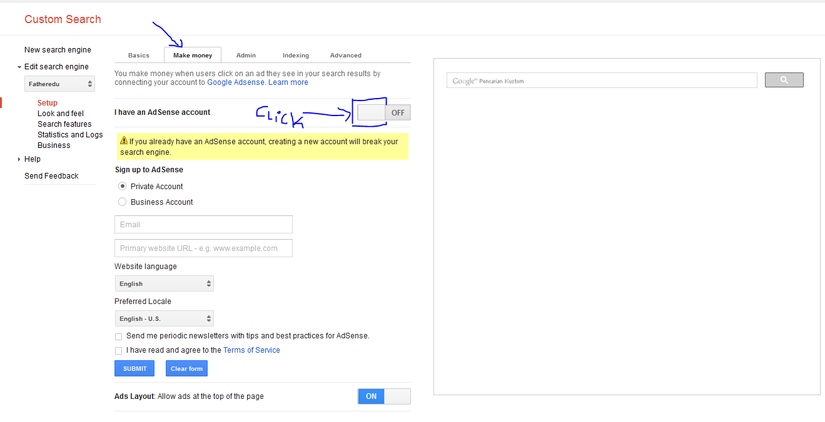Select the Business Account radio button

[123, 202]
